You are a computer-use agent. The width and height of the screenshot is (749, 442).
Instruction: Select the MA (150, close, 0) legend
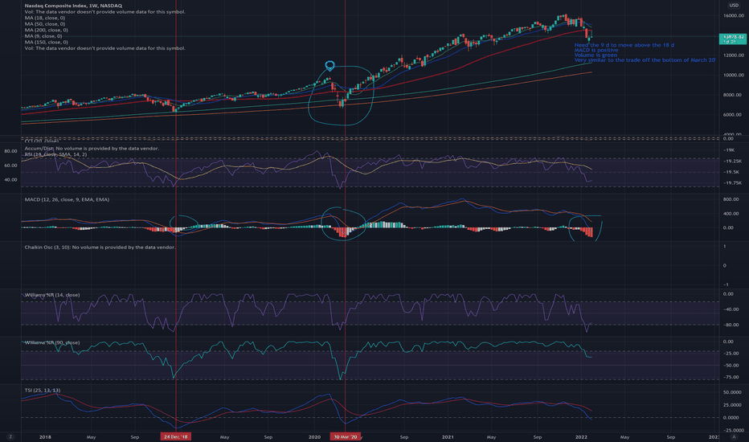(47, 42)
